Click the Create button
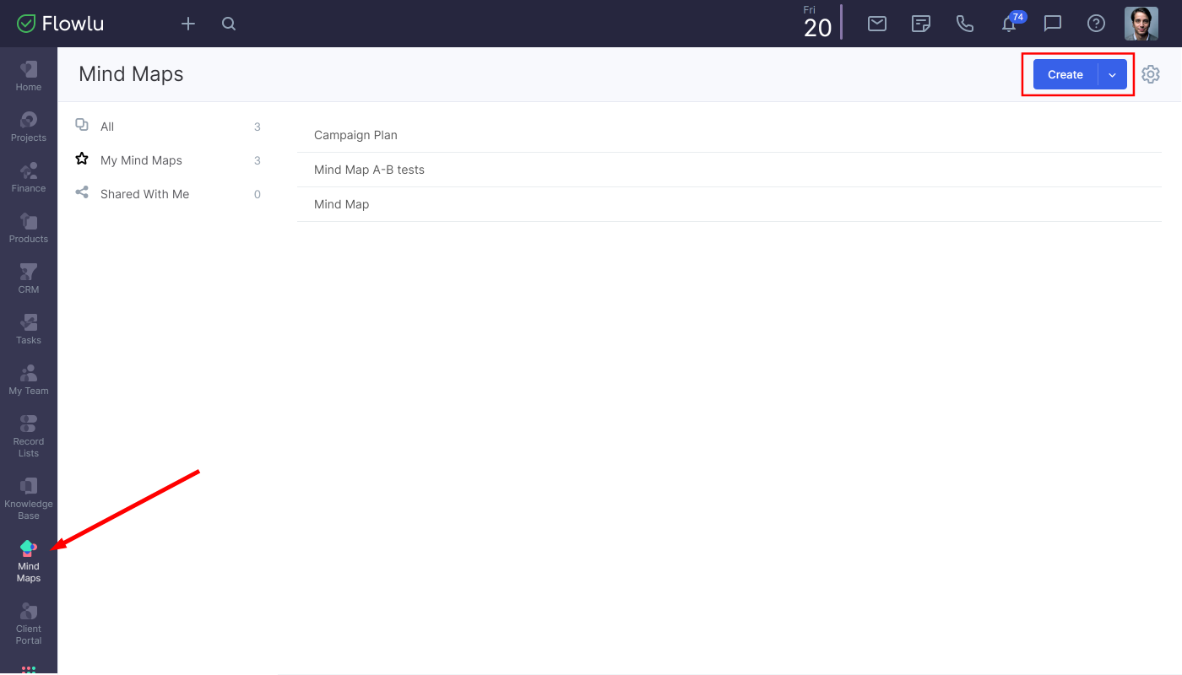1182x675 pixels. point(1065,74)
